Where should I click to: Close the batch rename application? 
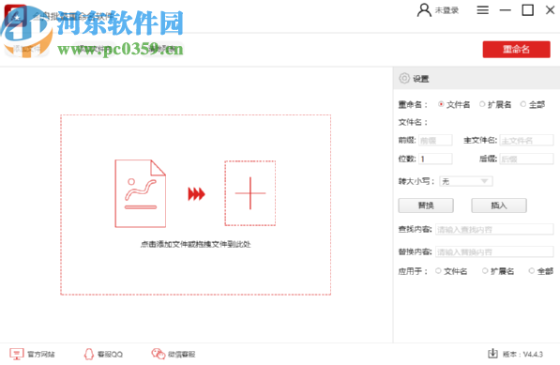click(550, 10)
